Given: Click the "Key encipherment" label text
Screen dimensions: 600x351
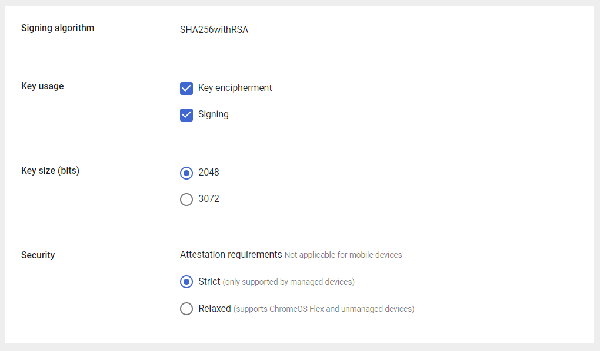Looking at the screenshot, I should [x=235, y=88].
